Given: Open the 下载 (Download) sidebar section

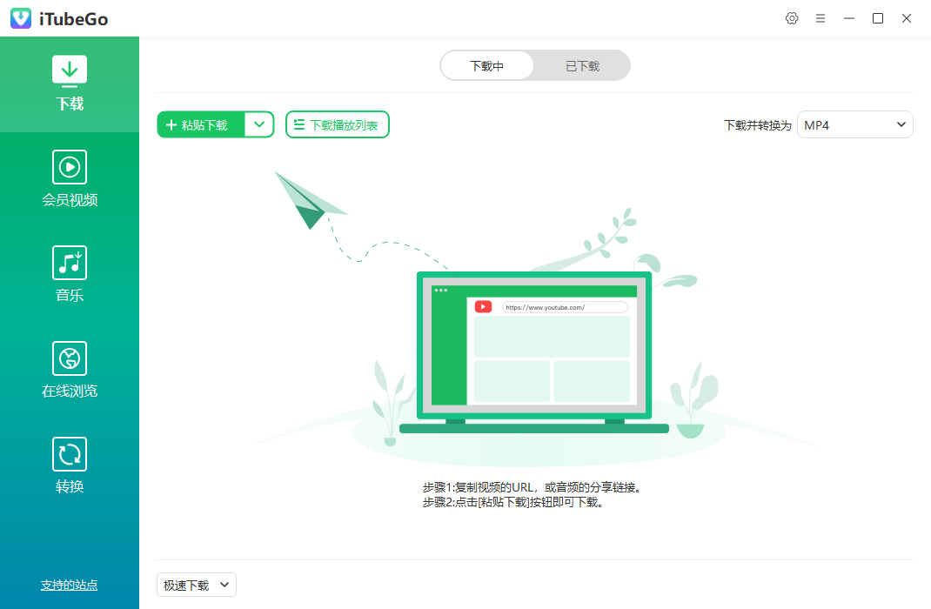Looking at the screenshot, I should coord(69,83).
